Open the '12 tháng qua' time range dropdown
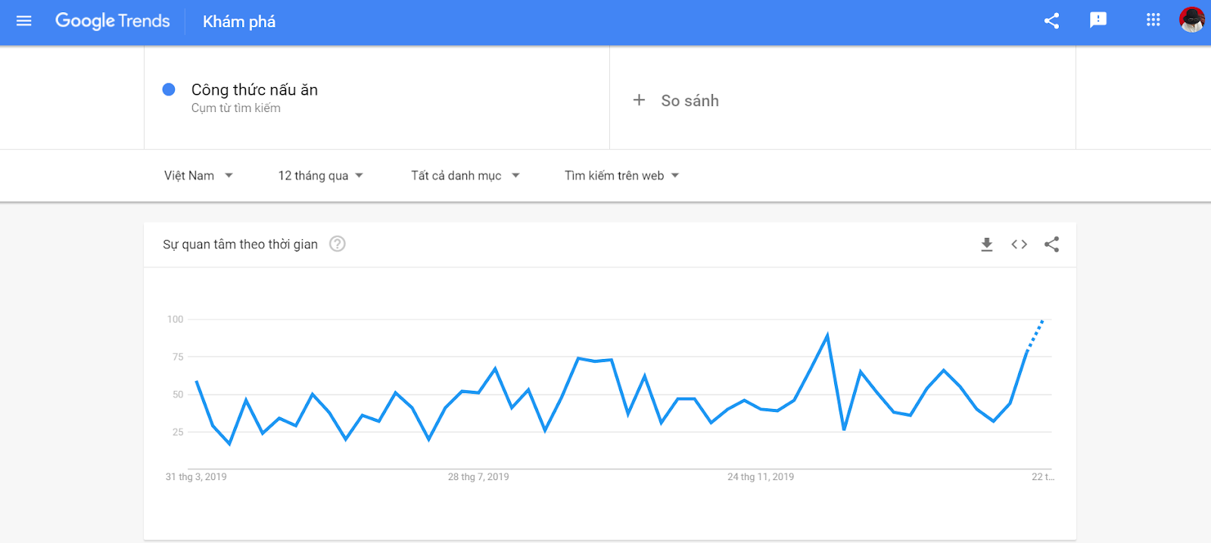This screenshot has width=1211, height=543. click(320, 176)
